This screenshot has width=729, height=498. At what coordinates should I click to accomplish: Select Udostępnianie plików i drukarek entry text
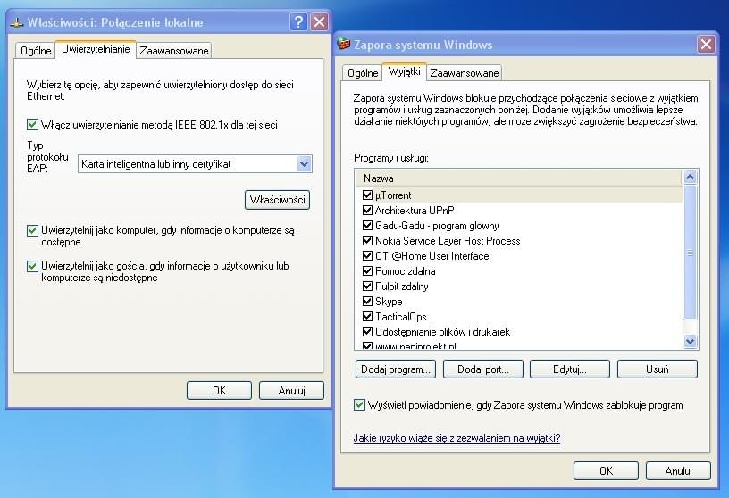[x=442, y=332]
